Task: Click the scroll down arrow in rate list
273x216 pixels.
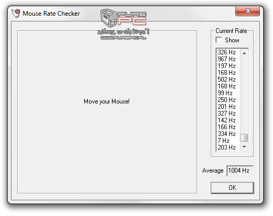Action: pyautogui.click(x=244, y=147)
